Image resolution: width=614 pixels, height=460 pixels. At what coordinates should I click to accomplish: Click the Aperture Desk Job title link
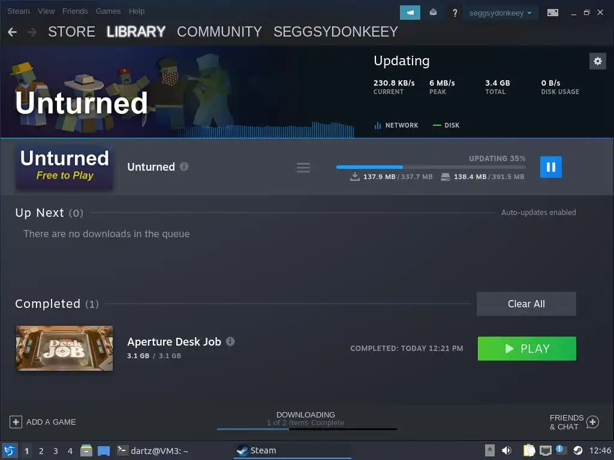(x=174, y=342)
